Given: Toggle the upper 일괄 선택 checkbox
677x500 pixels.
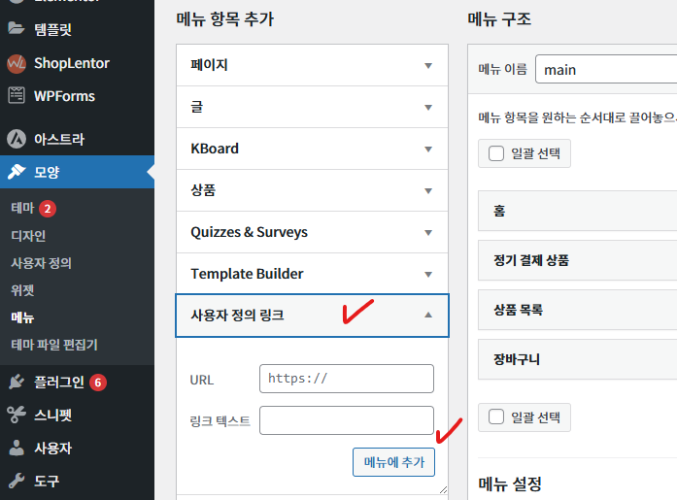Looking at the screenshot, I should [496, 153].
